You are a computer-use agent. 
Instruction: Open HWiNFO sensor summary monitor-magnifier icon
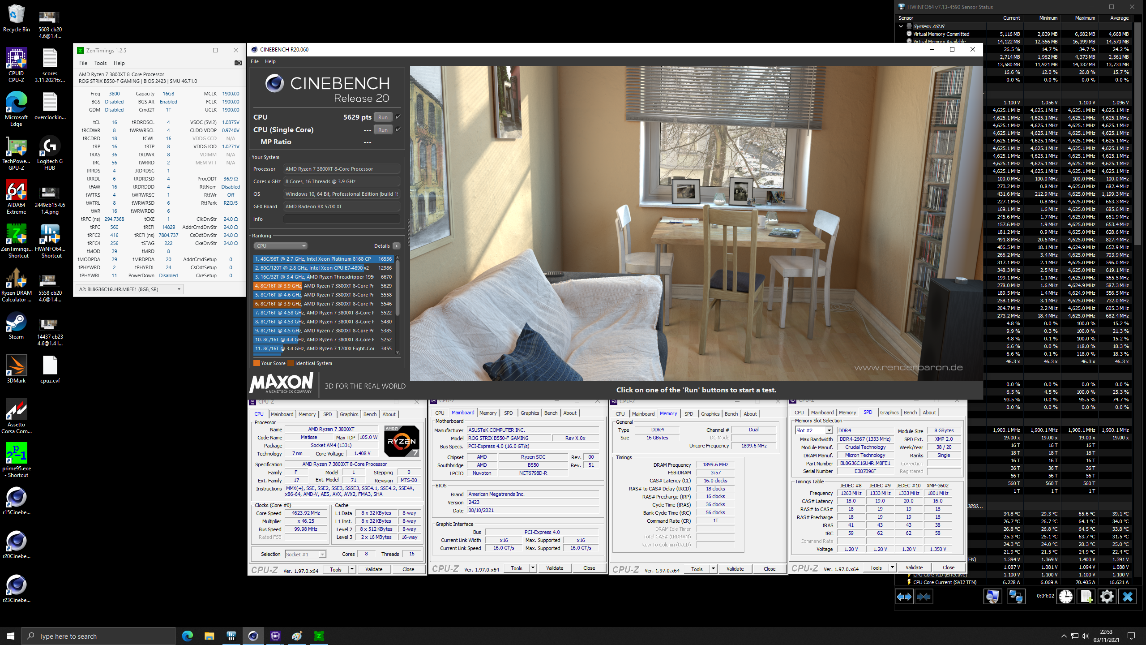tap(992, 597)
